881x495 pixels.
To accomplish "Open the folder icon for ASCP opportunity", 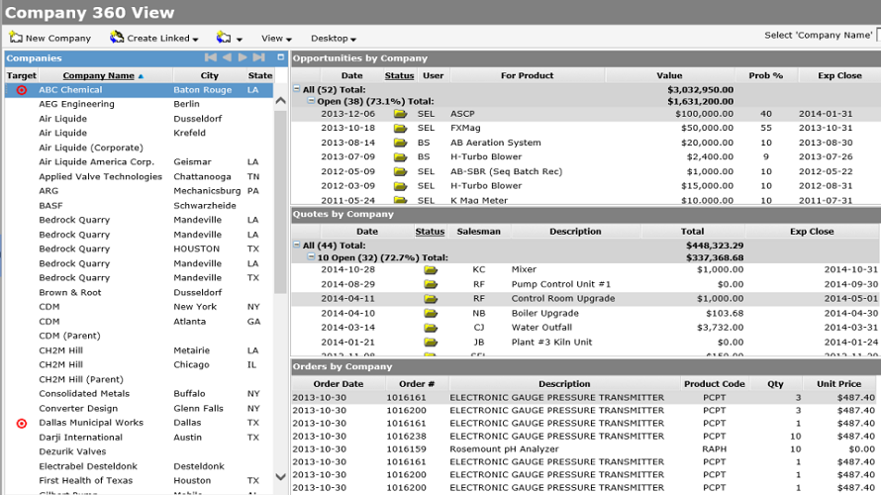I will coord(400,114).
